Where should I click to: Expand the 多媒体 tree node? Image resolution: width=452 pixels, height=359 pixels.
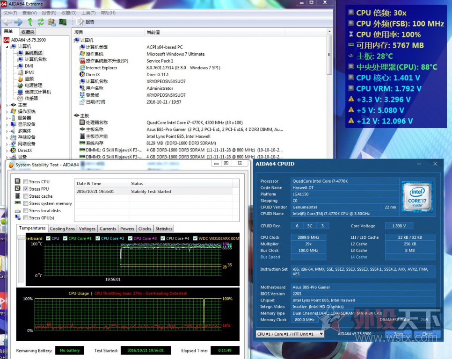(7, 131)
